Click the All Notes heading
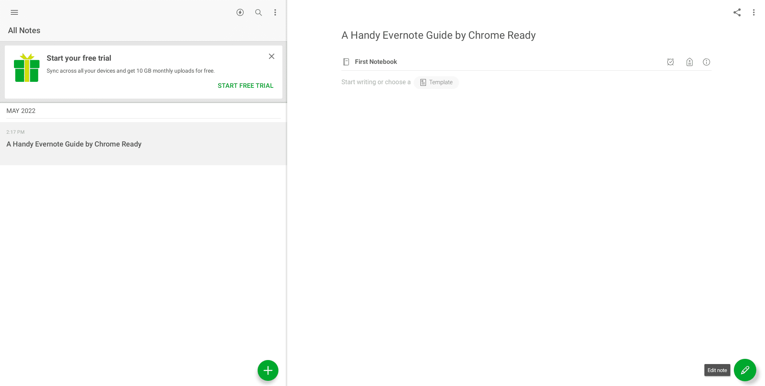Image resolution: width=765 pixels, height=386 pixels. (x=24, y=30)
